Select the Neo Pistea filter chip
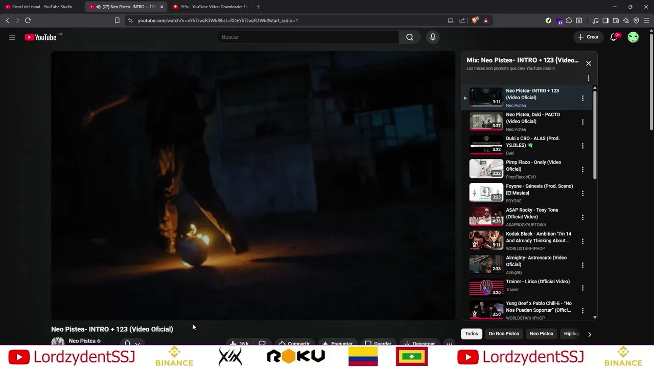 tap(542, 334)
